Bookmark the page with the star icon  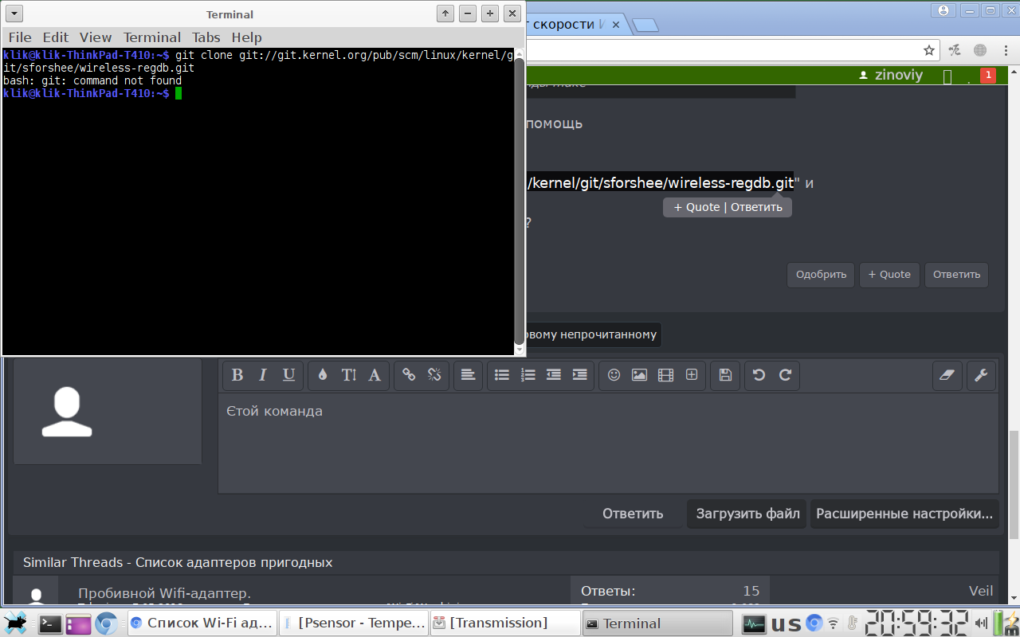tap(929, 50)
